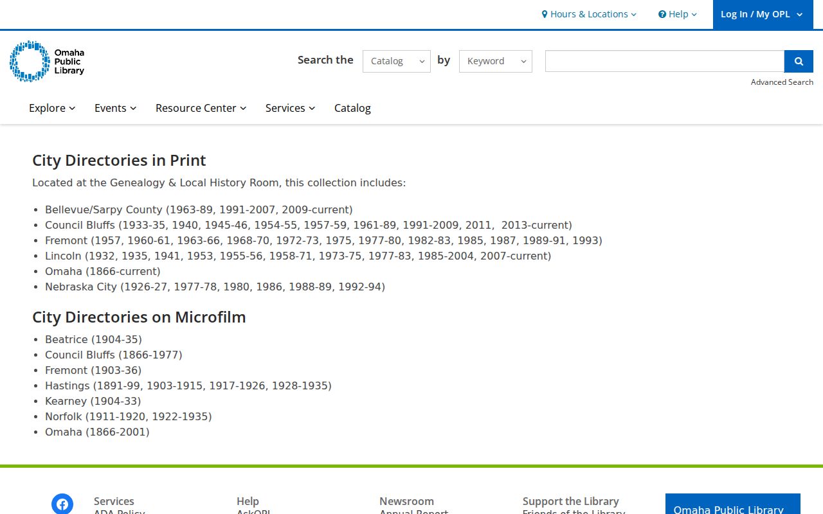Click the Omaha Public Library logo
Image resolution: width=823 pixels, height=514 pixels.
click(x=47, y=61)
